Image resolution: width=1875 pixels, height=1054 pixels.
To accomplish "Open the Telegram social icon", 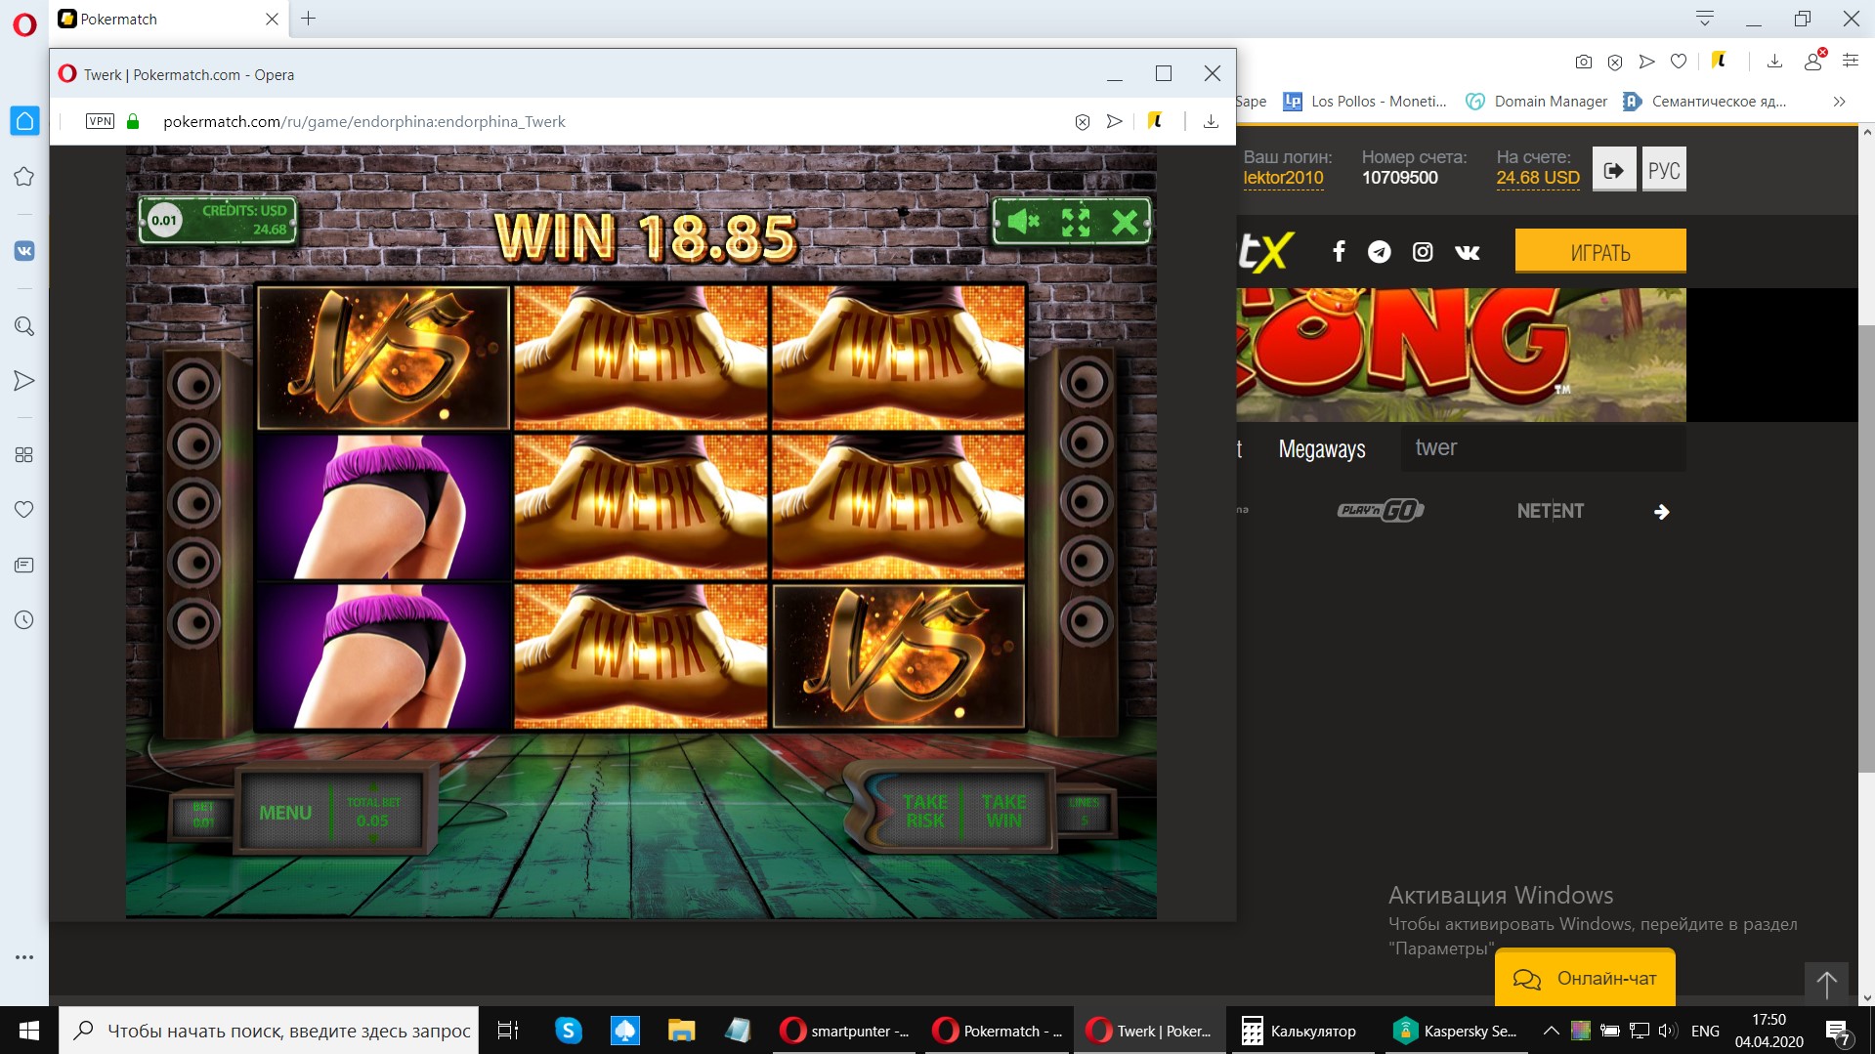I will tap(1379, 252).
